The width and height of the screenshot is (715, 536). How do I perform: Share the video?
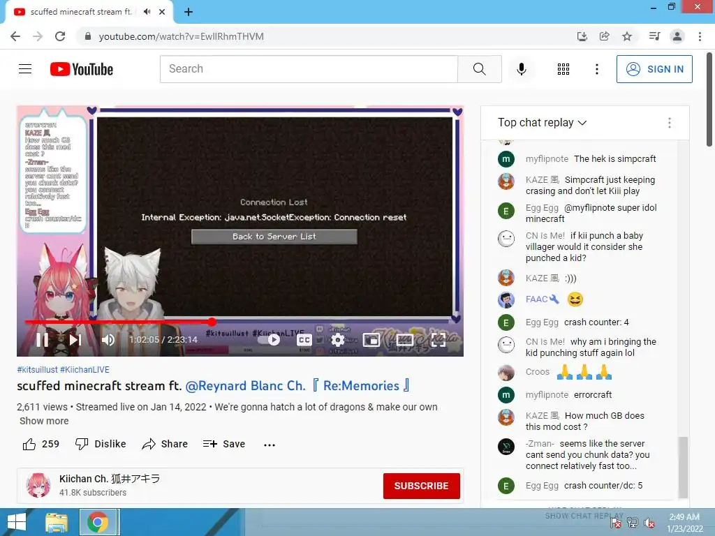point(165,444)
